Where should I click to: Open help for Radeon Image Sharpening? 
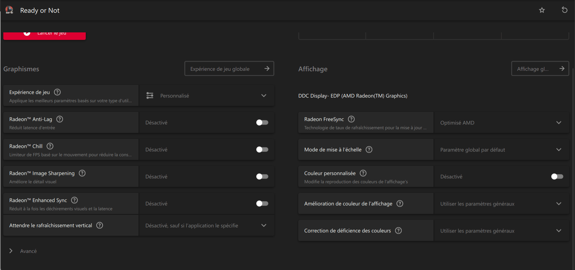point(82,173)
